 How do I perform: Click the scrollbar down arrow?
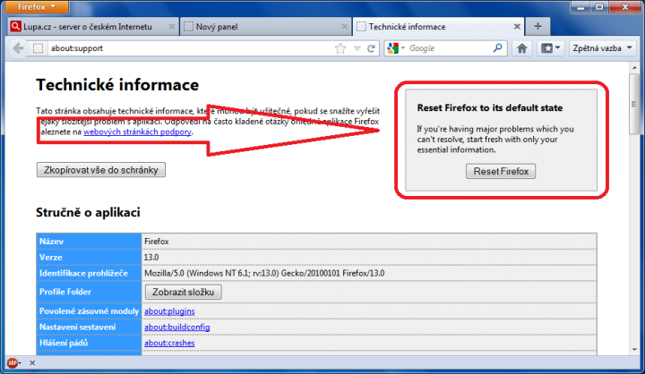point(634,350)
